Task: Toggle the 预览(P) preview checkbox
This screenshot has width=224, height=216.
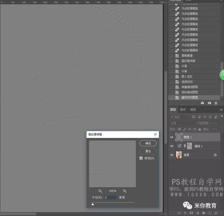Action: (141, 158)
